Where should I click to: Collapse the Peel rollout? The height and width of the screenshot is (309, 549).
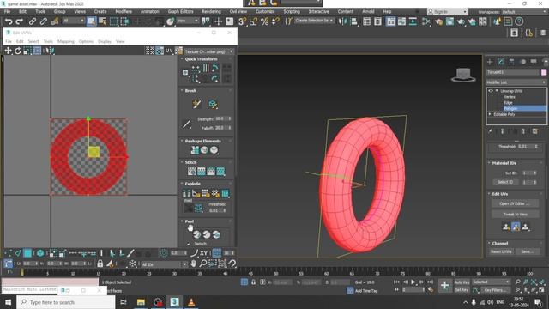(182, 221)
